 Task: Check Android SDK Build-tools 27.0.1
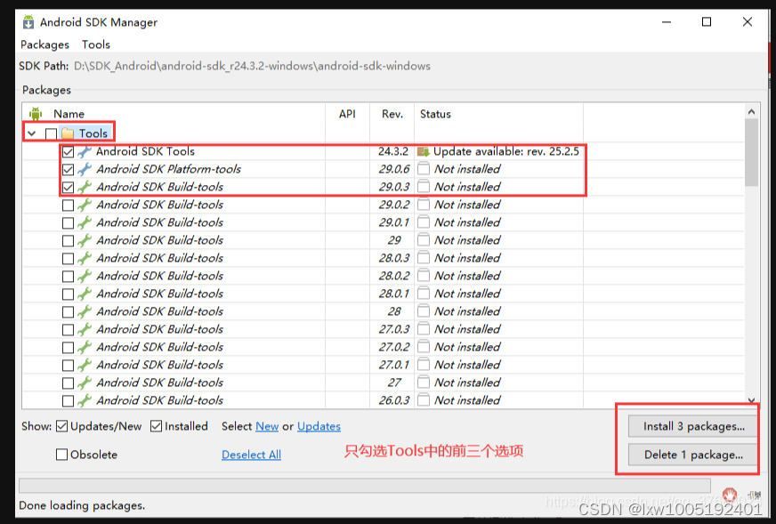[x=69, y=366]
